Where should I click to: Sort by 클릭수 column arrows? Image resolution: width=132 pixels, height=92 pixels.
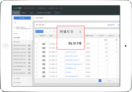117,36
